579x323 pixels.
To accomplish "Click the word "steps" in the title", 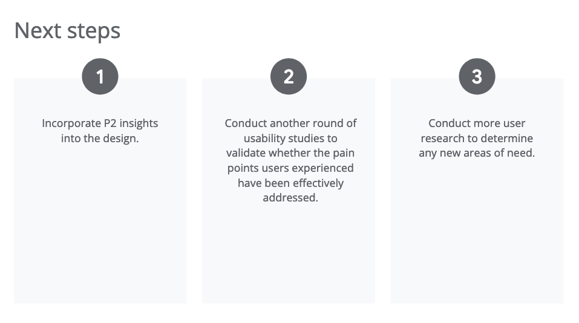I will pos(94,31).
